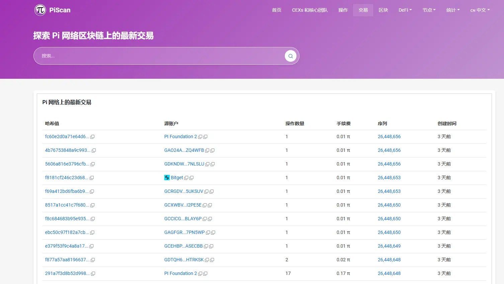The height and width of the screenshot is (284, 504).
Task: Click the 手续费 column header
Action: (344, 123)
